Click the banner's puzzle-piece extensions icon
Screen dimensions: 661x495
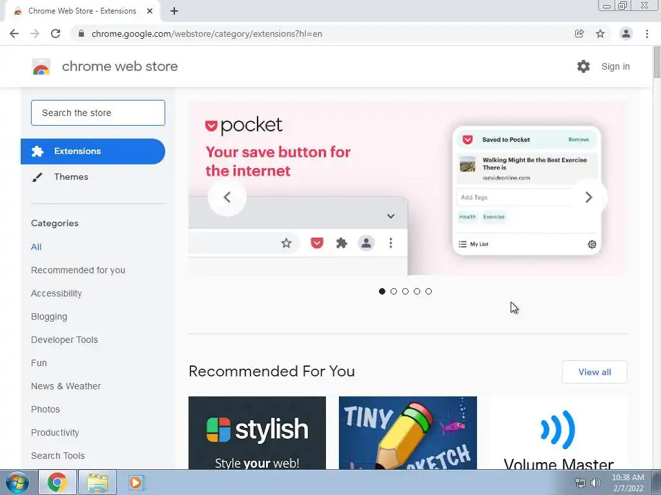tap(341, 243)
